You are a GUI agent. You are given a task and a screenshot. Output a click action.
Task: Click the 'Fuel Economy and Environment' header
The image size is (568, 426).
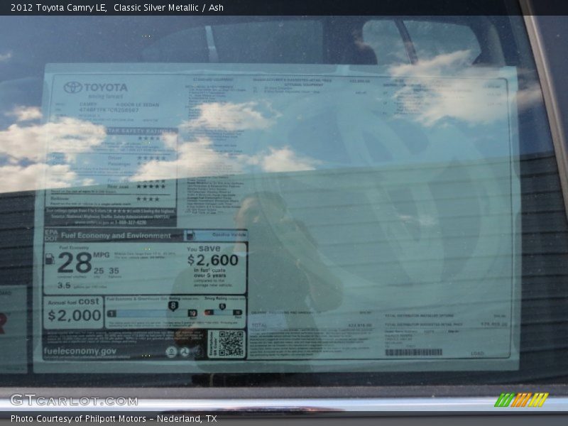tap(116, 236)
